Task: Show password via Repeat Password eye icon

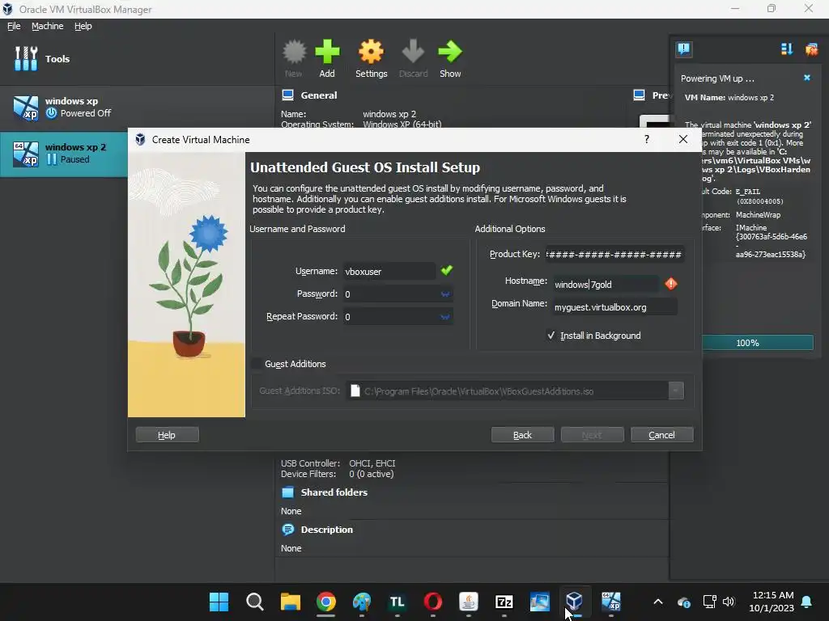Action: pos(445,317)
